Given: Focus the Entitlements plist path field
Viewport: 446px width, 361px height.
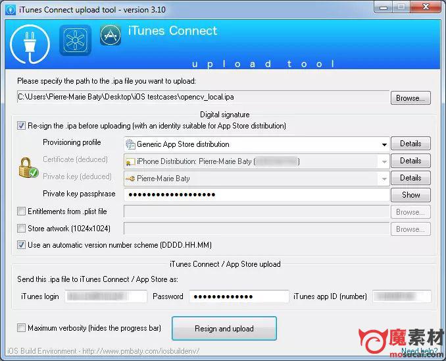Looking at the screenshot, I should tap(257, 211).
